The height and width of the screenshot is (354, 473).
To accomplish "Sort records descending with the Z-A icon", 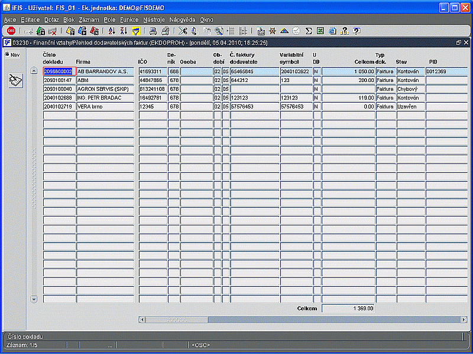I will (124, 31).
